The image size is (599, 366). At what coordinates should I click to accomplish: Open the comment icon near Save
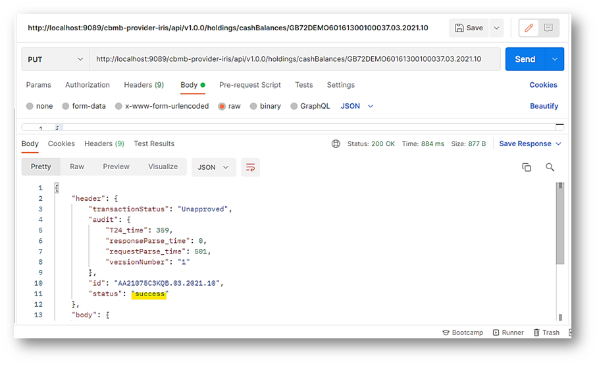click(549, 28)
